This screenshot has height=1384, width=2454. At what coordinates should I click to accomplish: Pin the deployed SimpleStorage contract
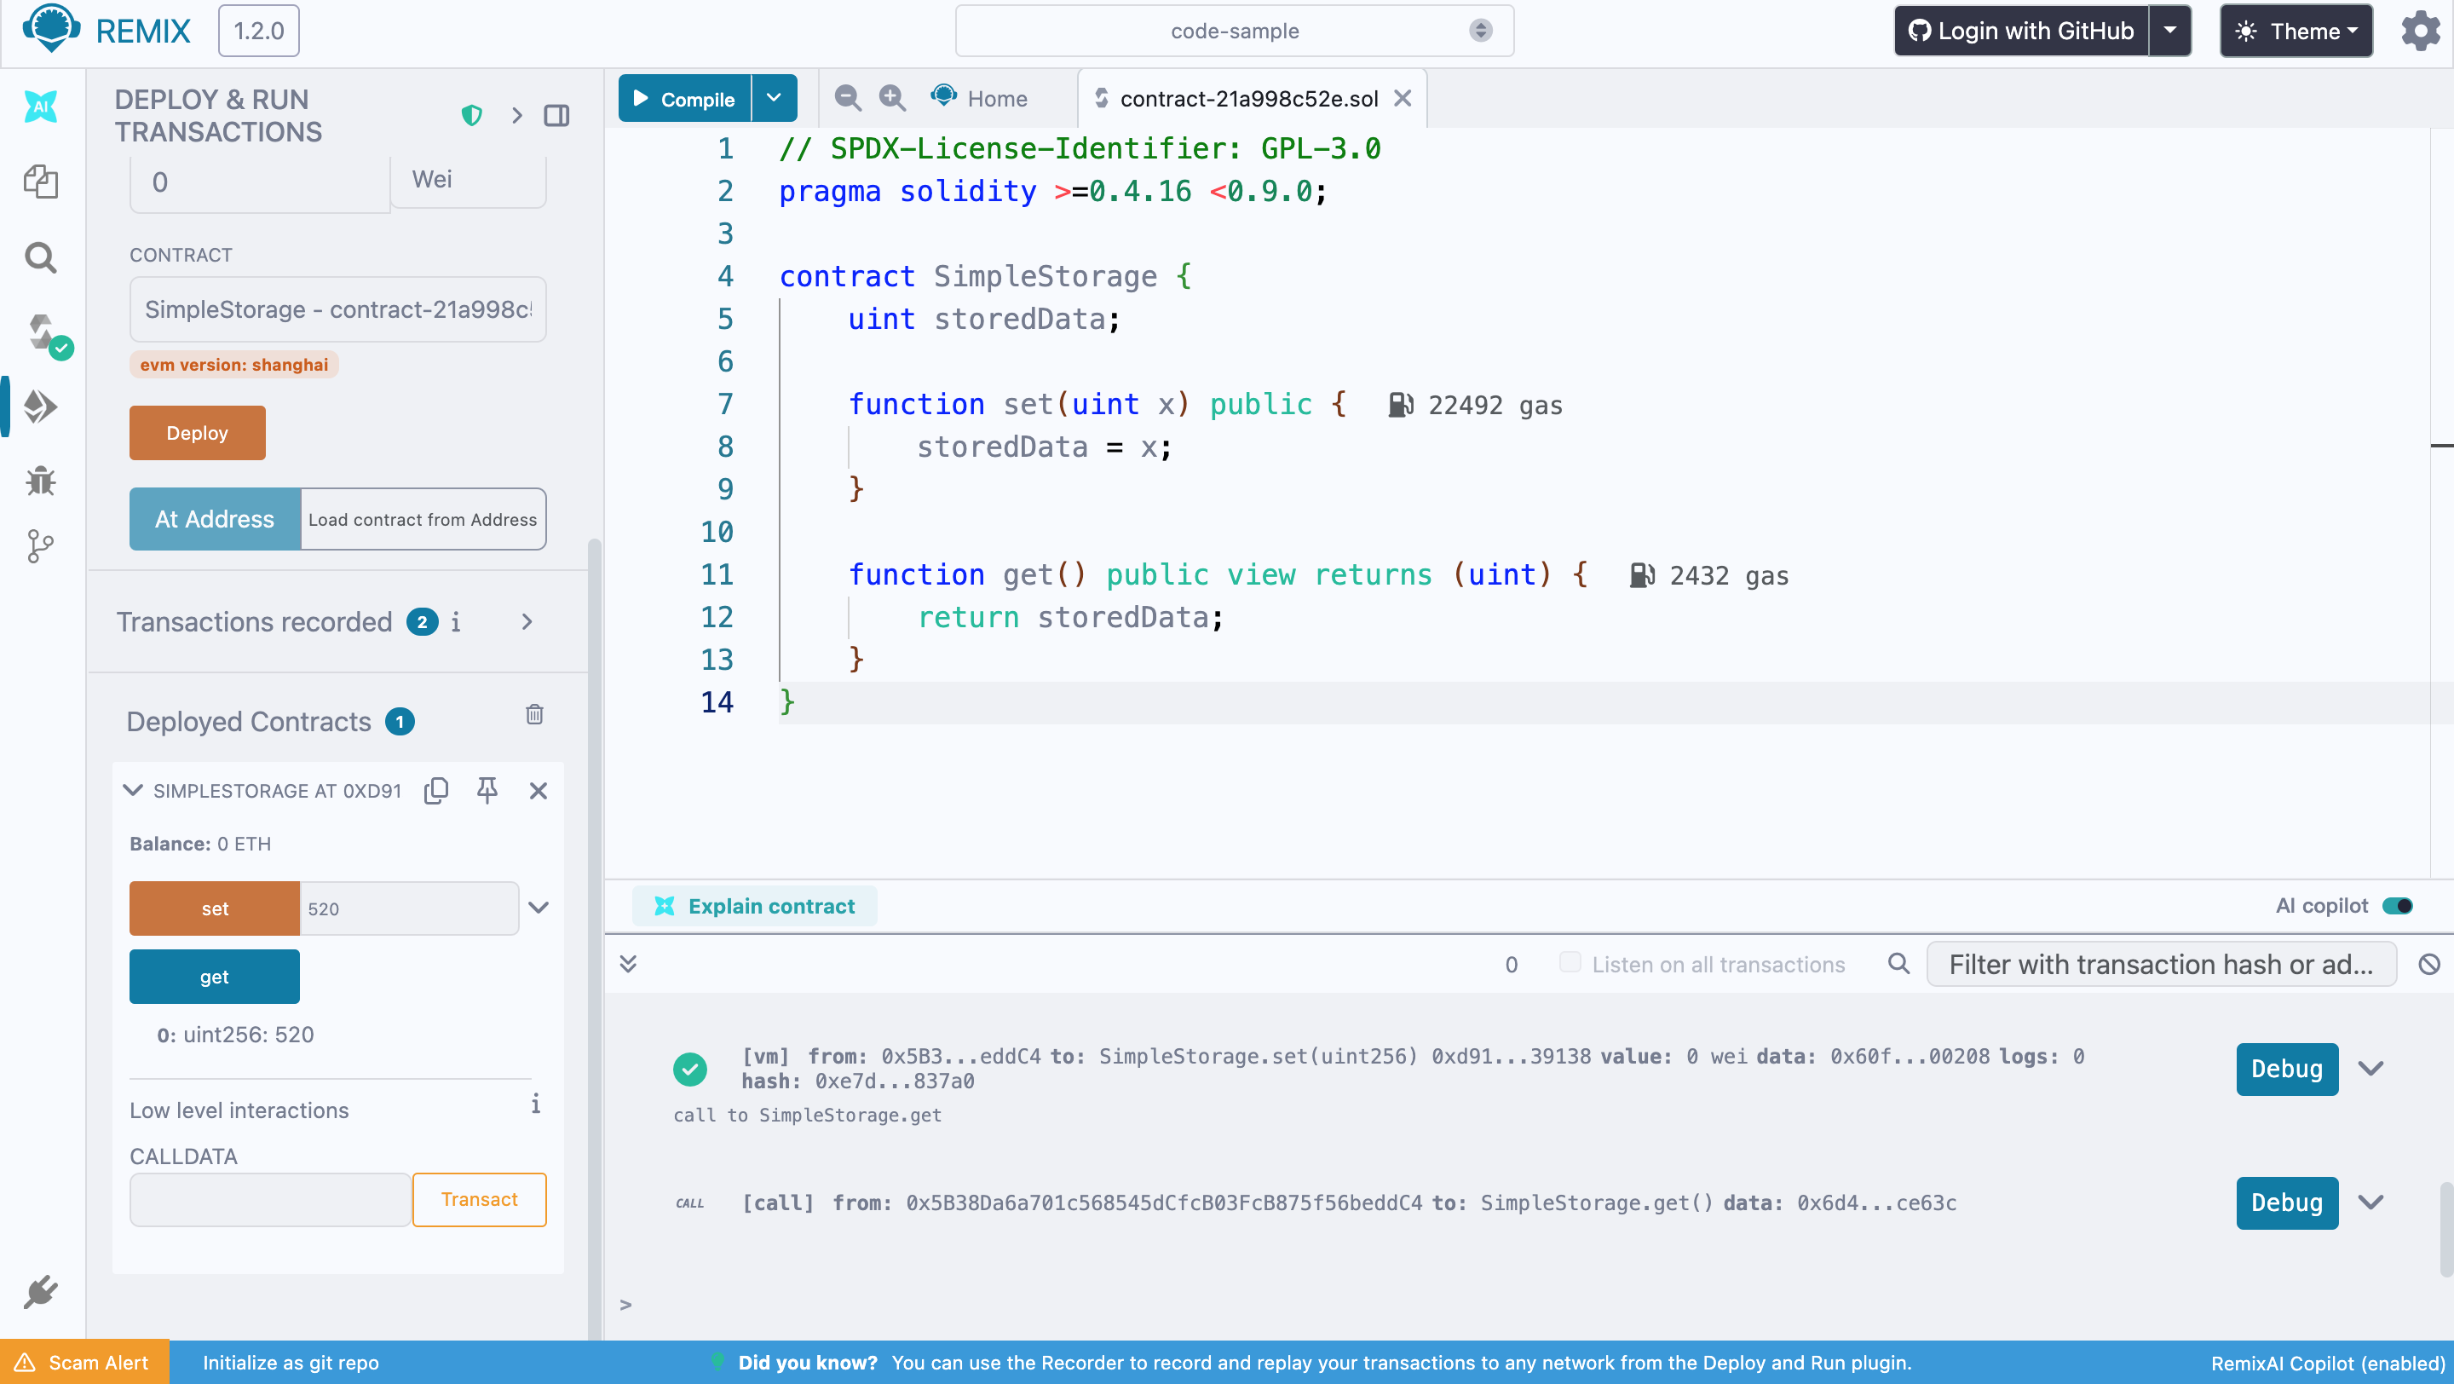point(487,791)
